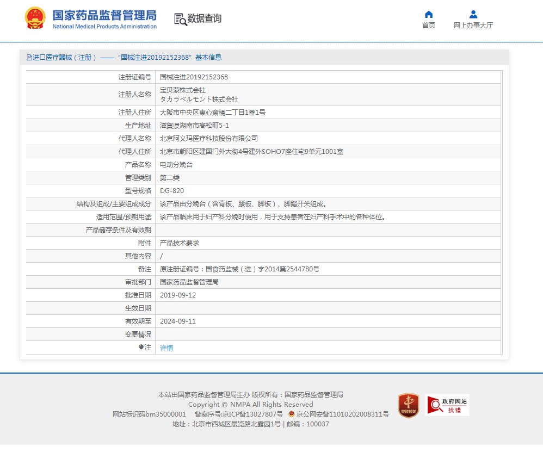Click the 数据查询 heading text

click(x=205, y=18)
